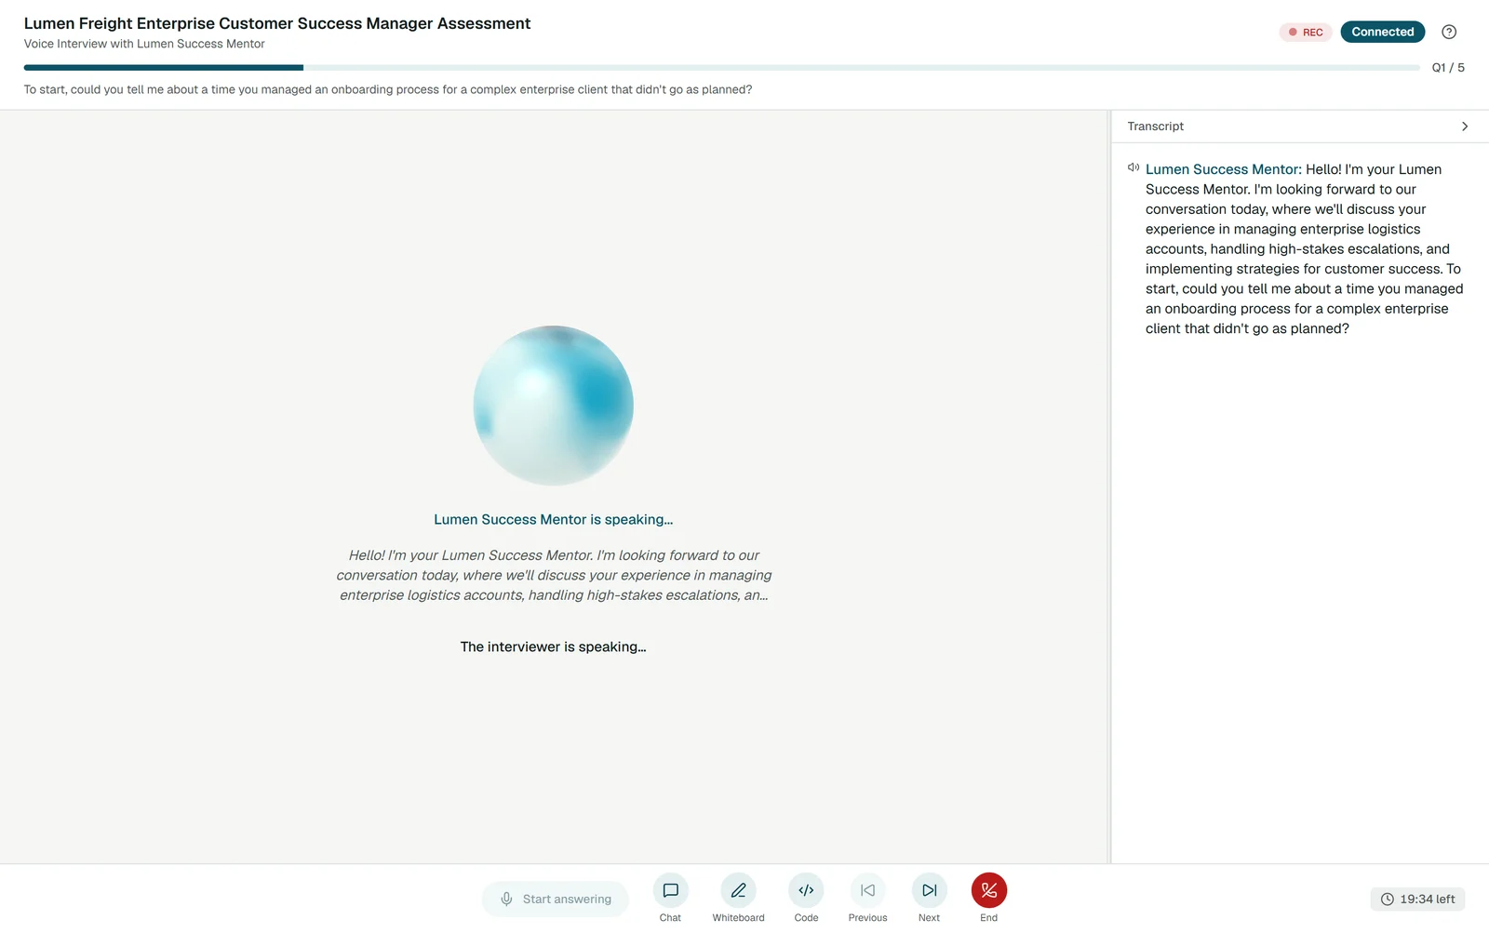The width and height of the screenshot is (1489, 933).
Task: Open the Whiteboard pencil tool
Action: pos(738,890)
